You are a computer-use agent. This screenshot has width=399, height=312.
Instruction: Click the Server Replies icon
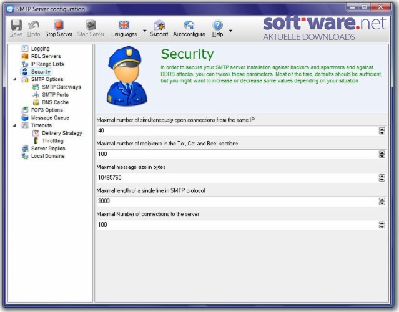(25, 149)
